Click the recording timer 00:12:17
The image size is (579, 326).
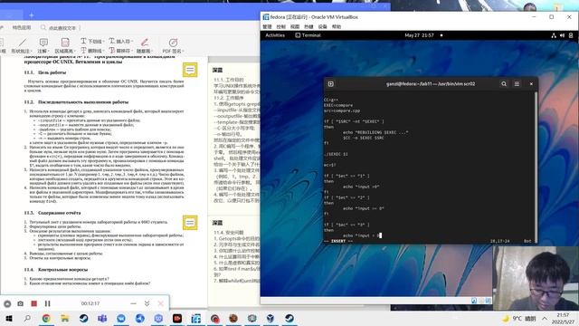point(90,303)
